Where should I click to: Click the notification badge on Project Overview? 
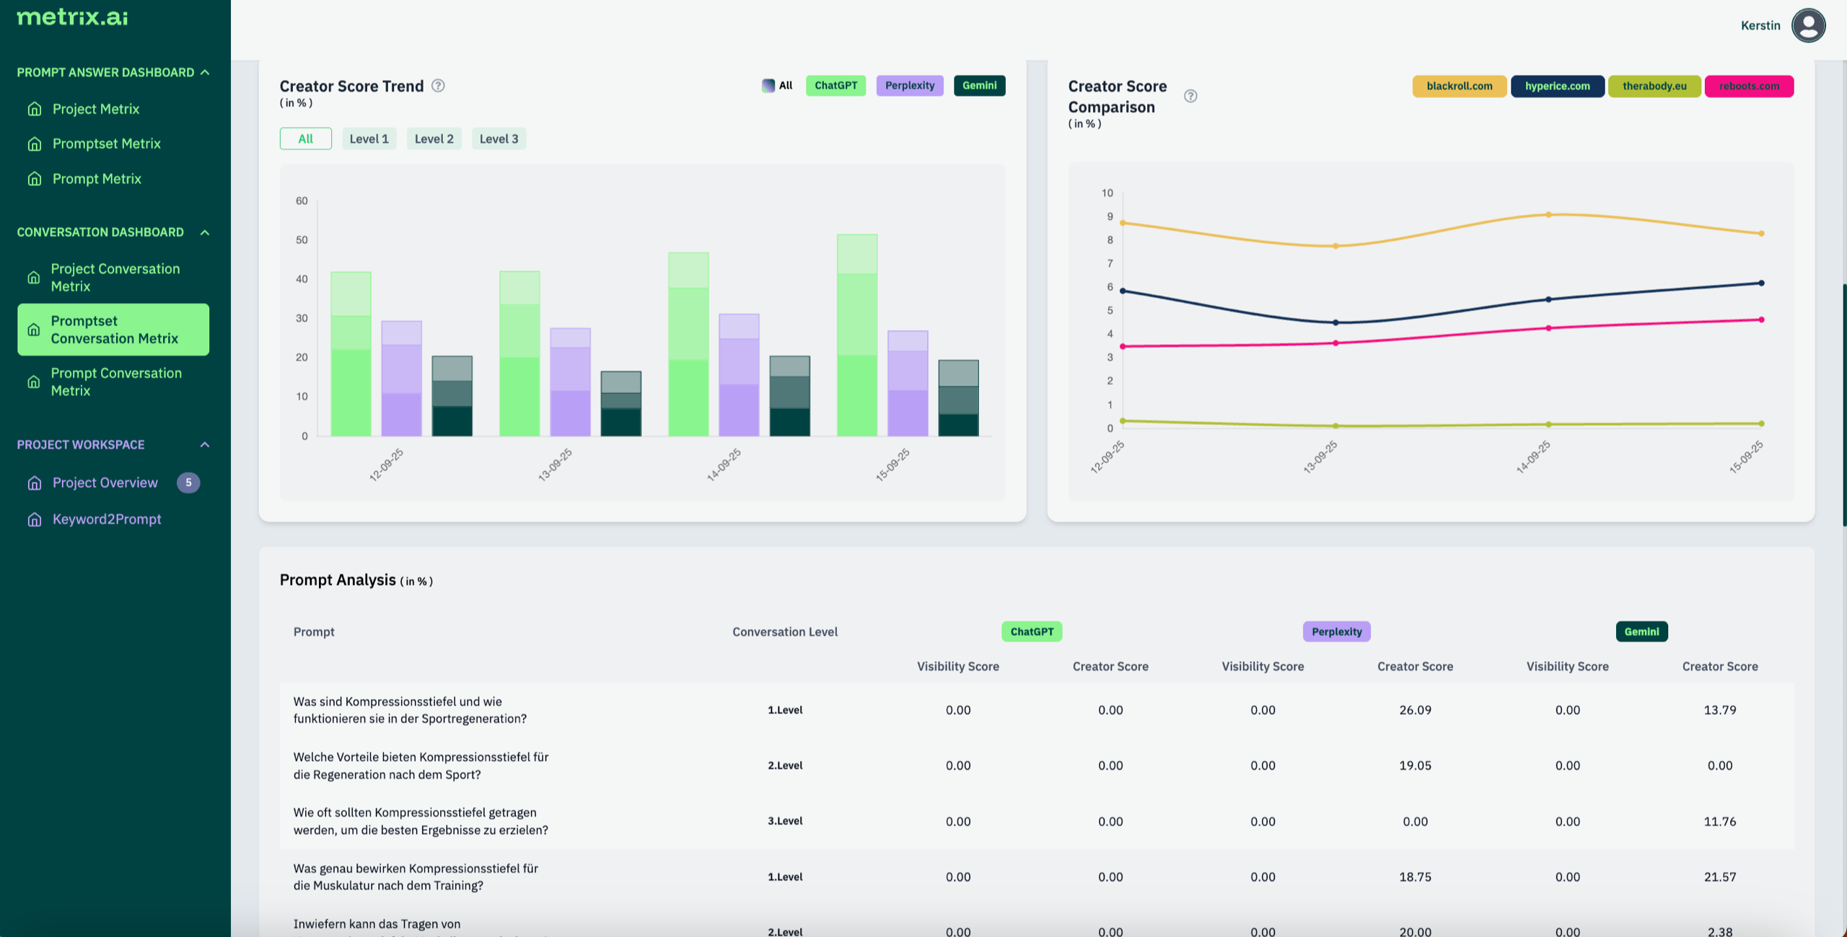pyautogui.click(x=188, y=483)
